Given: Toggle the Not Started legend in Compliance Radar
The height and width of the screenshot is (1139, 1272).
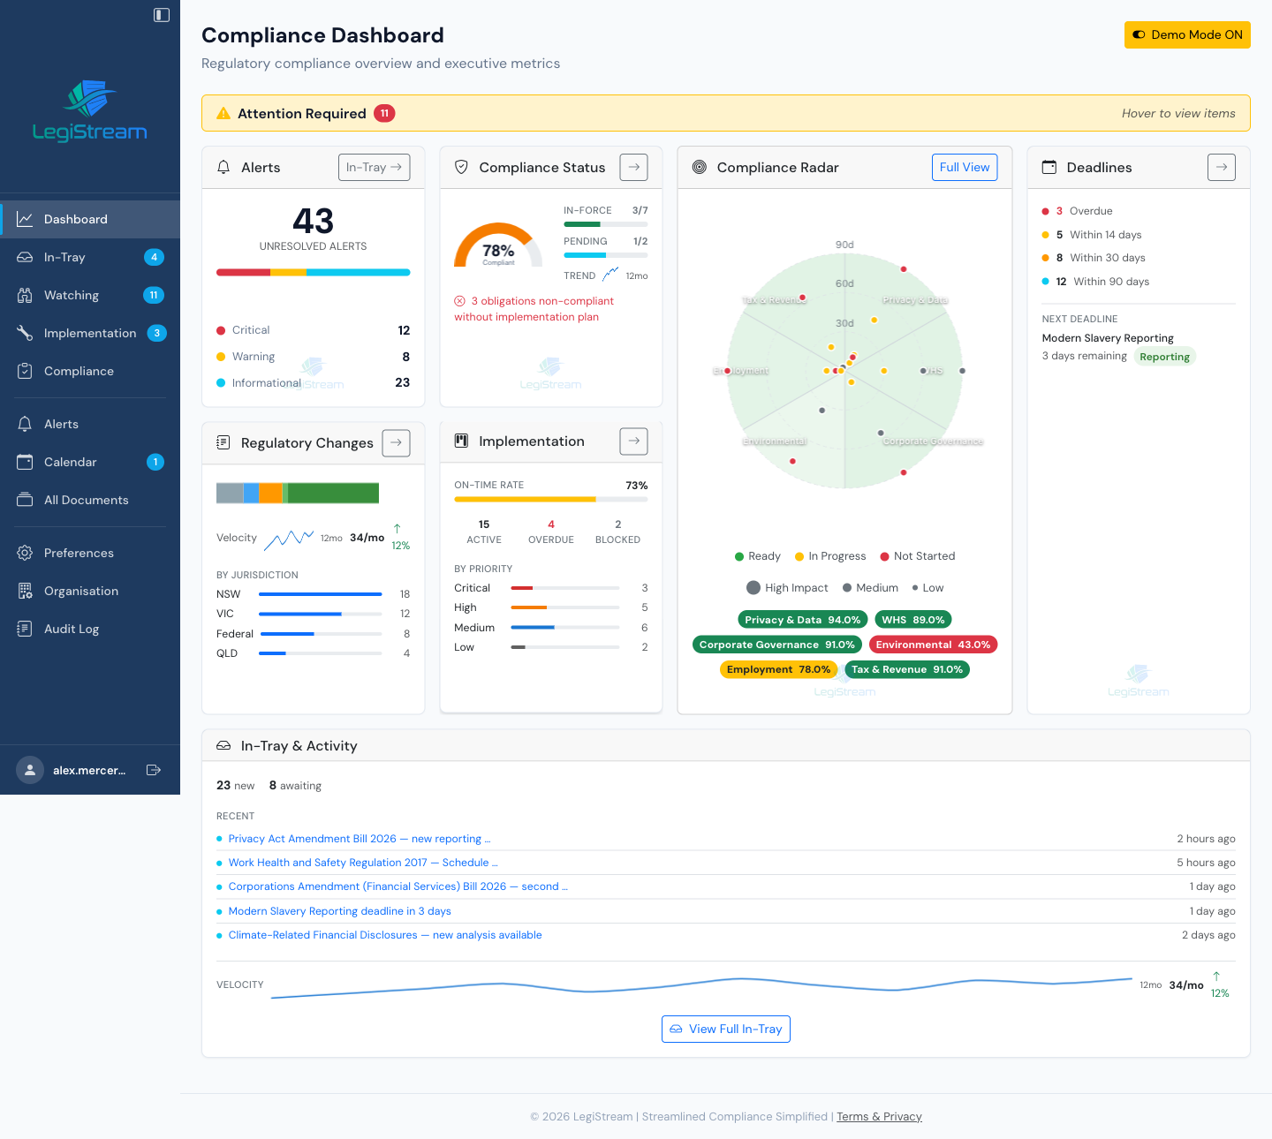Looking at the screenshot, I should pyautogui.click(x=917, y=556).
